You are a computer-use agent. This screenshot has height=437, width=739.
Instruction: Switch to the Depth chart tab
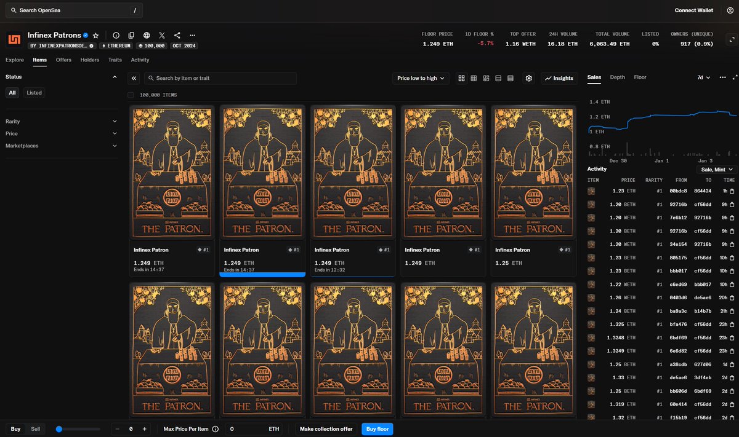617,77
